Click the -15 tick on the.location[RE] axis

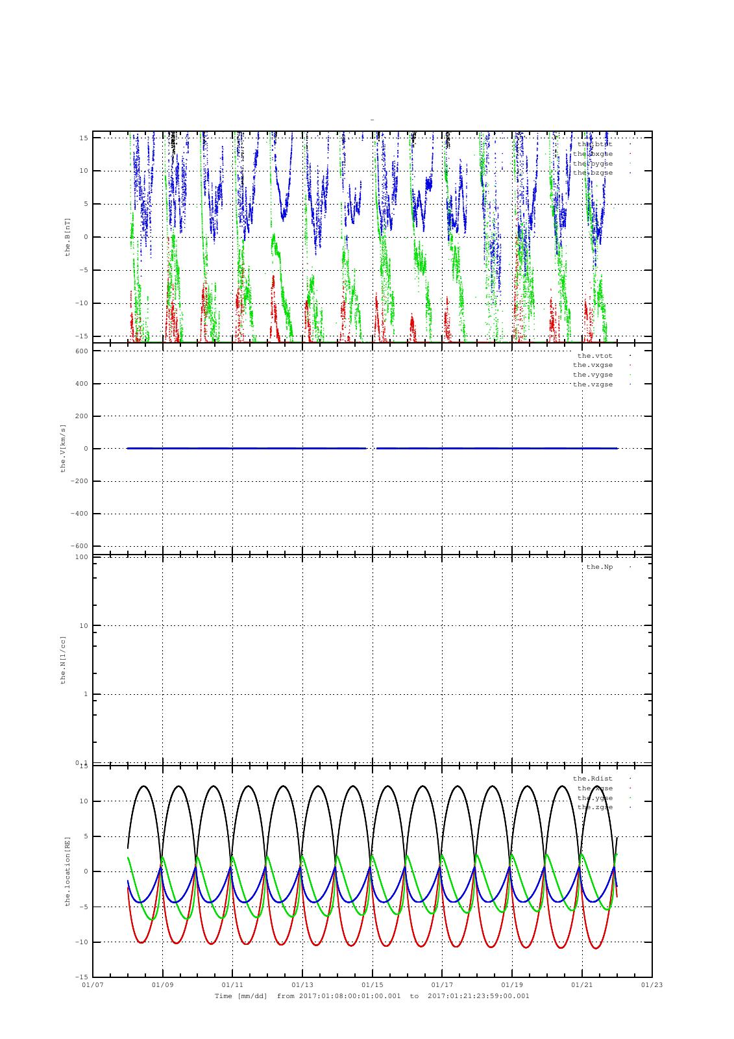[x=81, y=977]
